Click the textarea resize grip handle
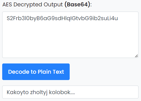This screenshot has width=141, height=101. click(x=136, y=56)
